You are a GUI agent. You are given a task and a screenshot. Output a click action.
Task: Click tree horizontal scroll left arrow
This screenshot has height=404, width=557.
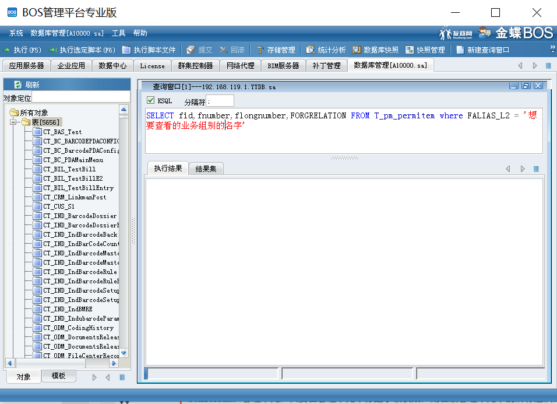pyautogui.click(x=10, y=363)
